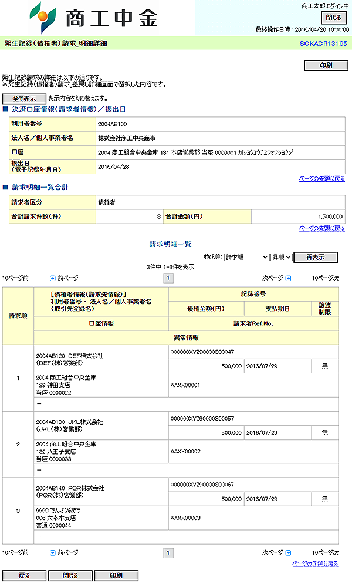Click record number 000000XYZ90000S00047
Viewport: 352px width, 587px height.
(202, 352)
